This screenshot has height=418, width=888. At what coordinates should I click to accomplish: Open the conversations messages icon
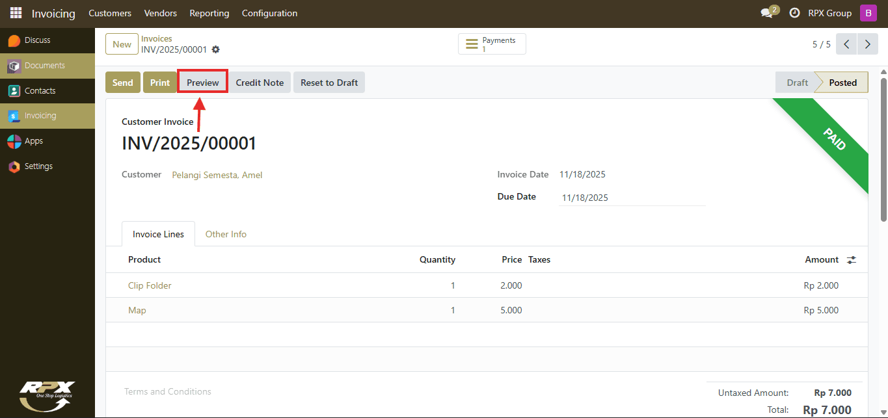[x=767, y=13]
